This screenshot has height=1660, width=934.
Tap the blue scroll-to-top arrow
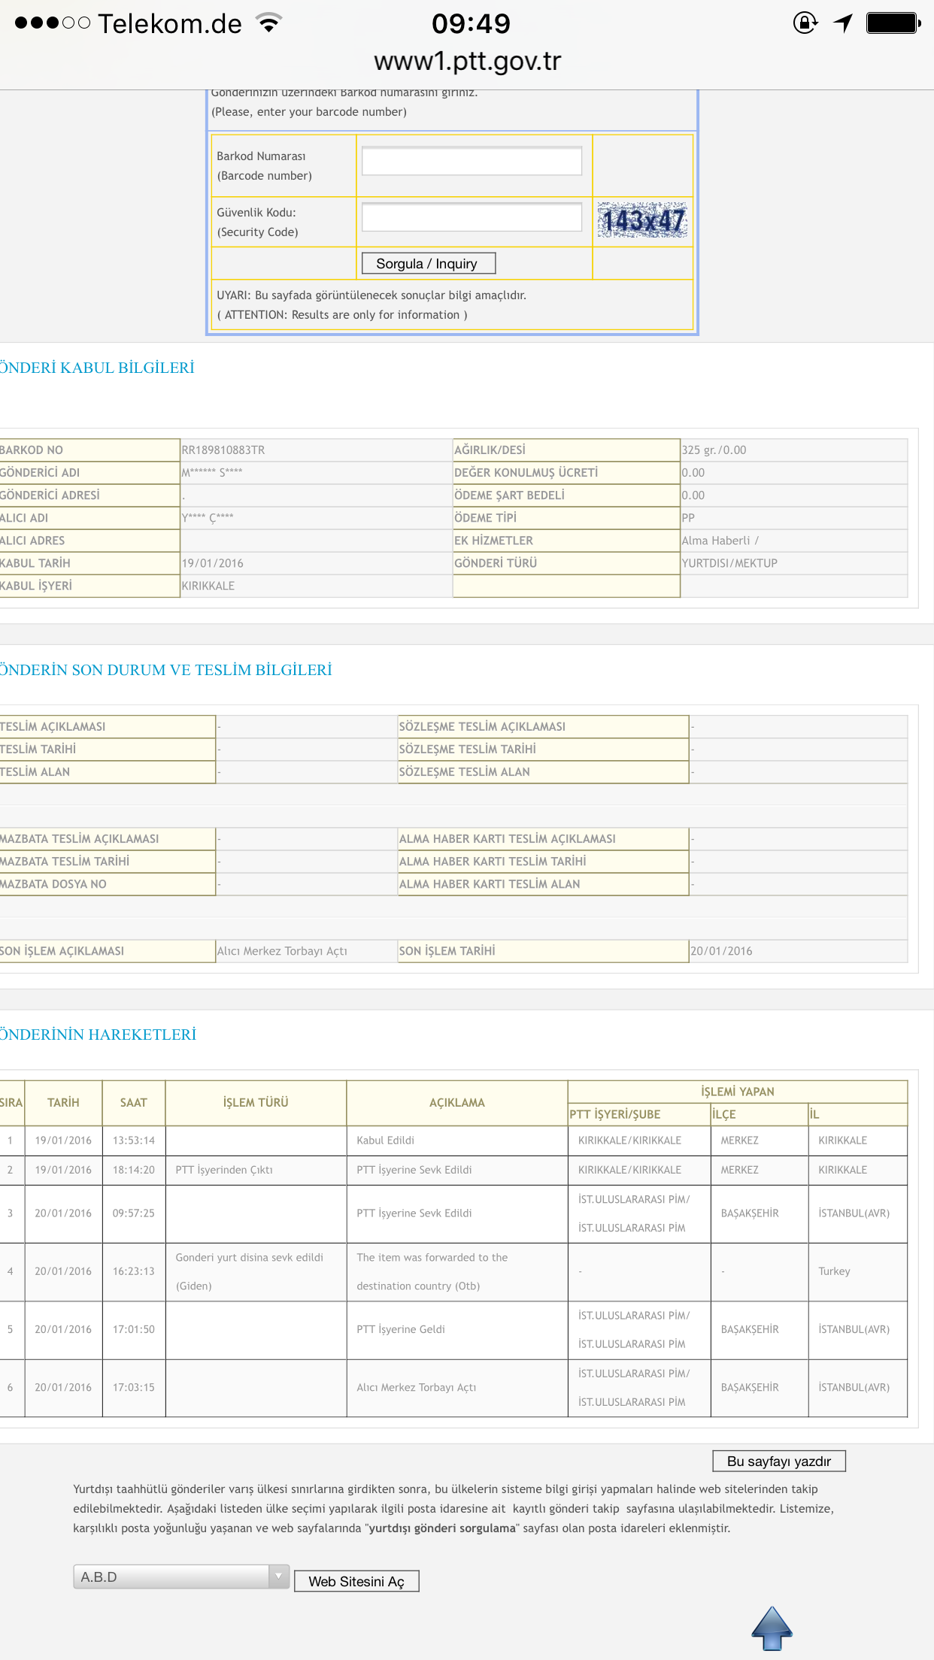772,1628
